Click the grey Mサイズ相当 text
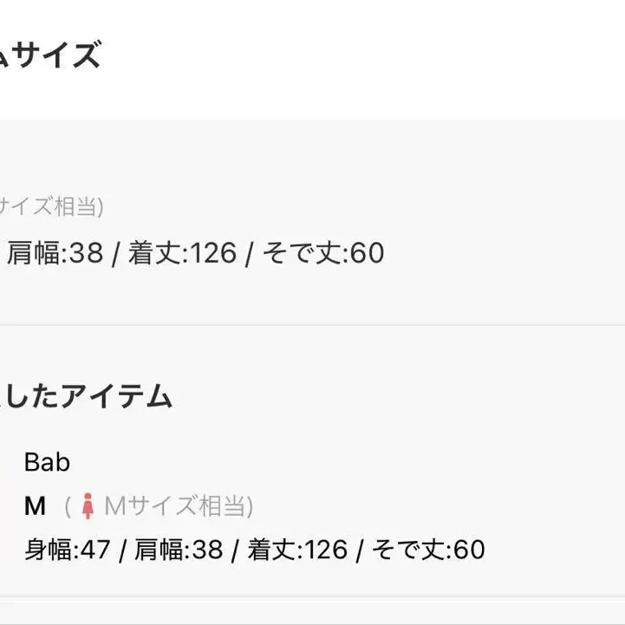 pyautogui.click(x=179, y=506)
